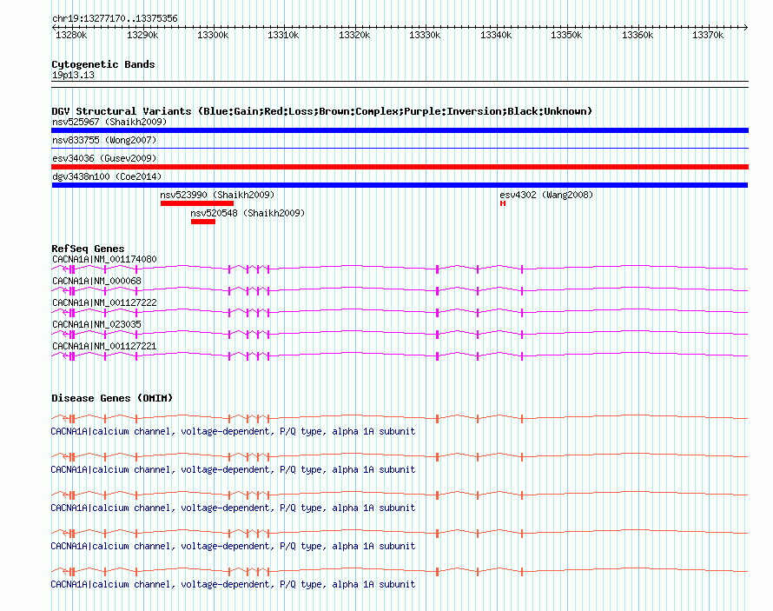Click the 13350k ruler tick label
Viewport: 773px width, 611px height.
pyautogui.click(x=566, y=35)
